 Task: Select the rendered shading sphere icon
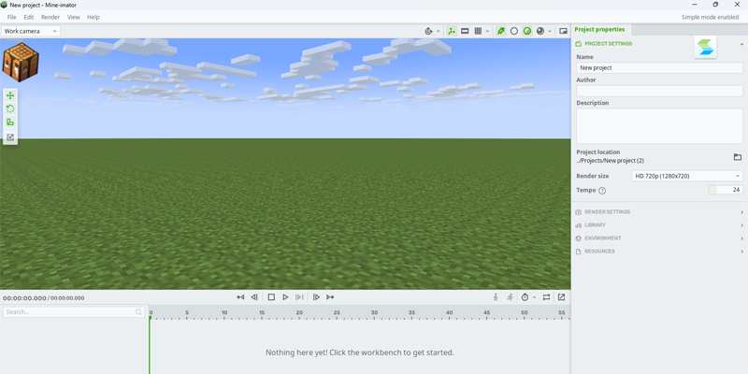point(540,31)
